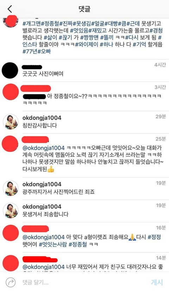This screenshot has height=293, width=169.
Task: Tap 게시 post button
Action: (x=157, y=282)
